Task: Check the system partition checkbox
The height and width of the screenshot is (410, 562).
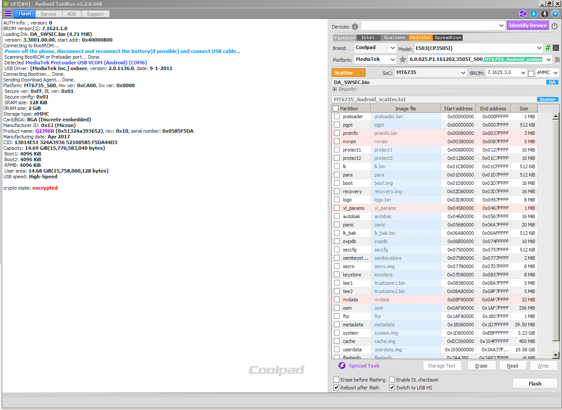Action: click(337, 333)
